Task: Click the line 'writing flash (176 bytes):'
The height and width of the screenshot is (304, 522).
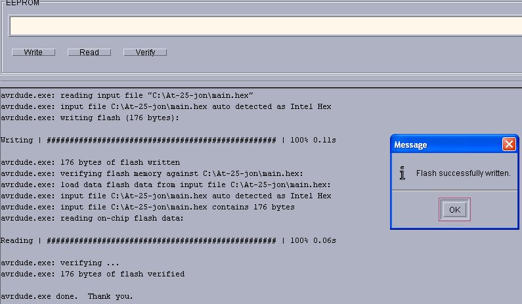Action: point(90,118)
